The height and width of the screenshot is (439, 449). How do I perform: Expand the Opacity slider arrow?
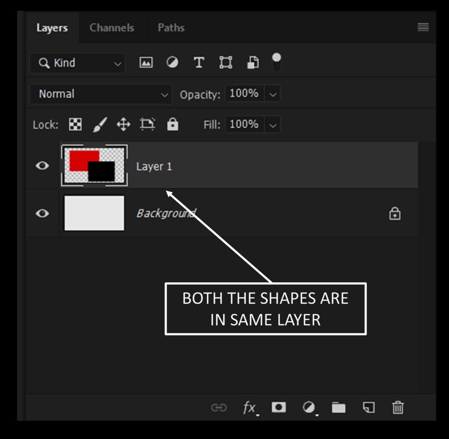273,94
